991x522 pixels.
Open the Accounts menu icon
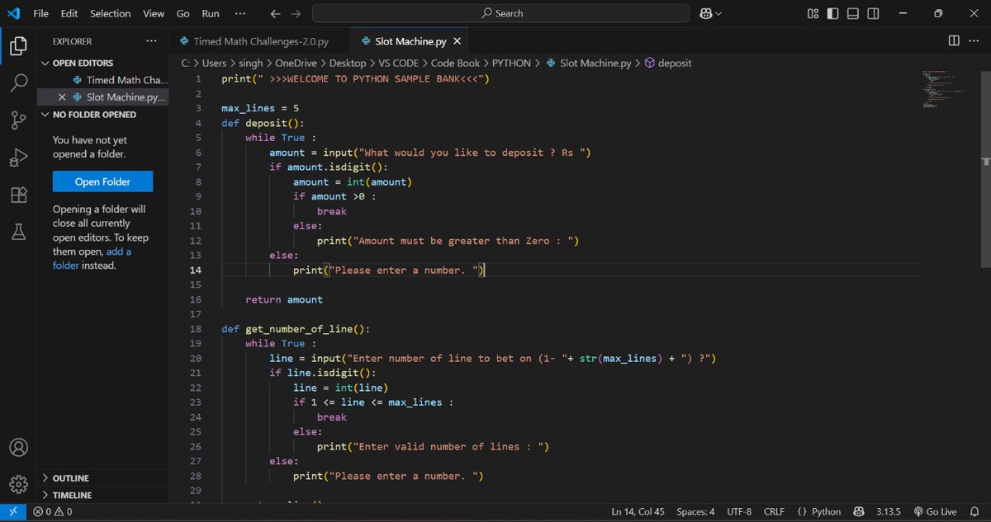coord(18,447)
